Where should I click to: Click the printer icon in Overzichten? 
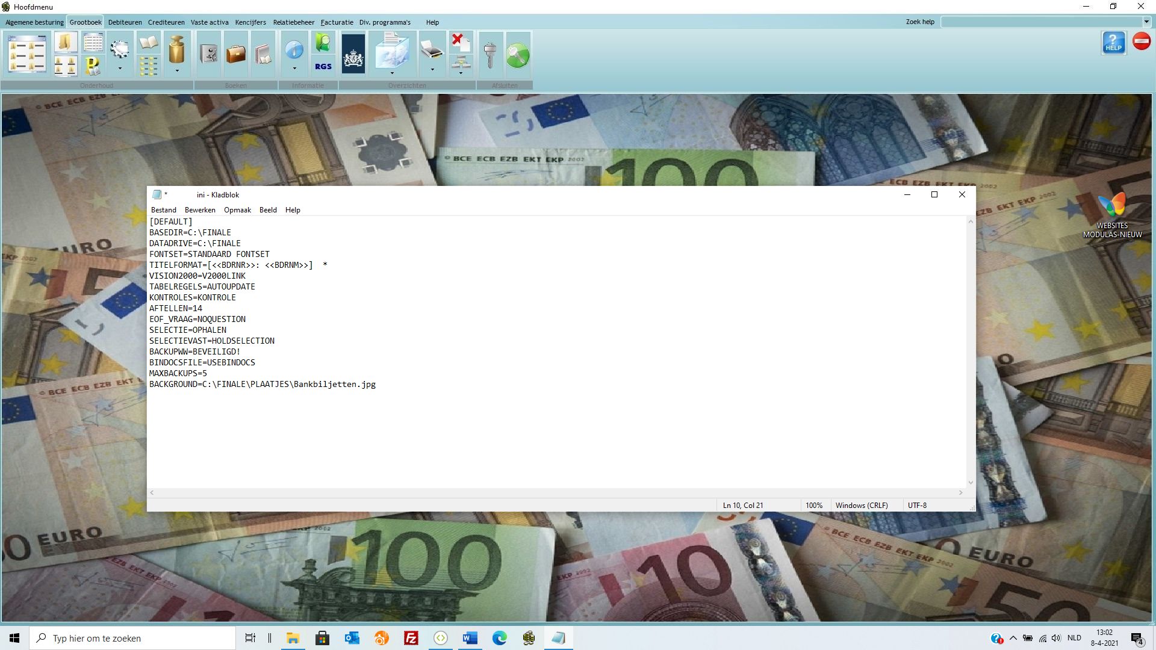(432, 50)
